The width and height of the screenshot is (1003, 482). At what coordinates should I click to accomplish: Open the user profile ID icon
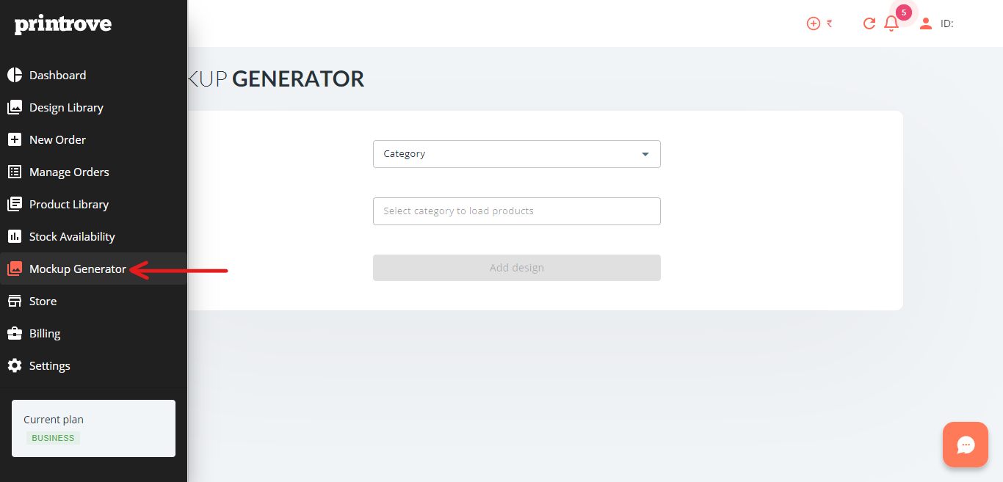click(926, 23)
